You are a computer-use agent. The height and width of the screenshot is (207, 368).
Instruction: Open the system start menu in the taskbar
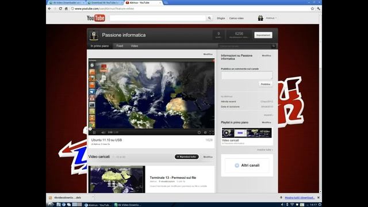click(x=50, y=205)
